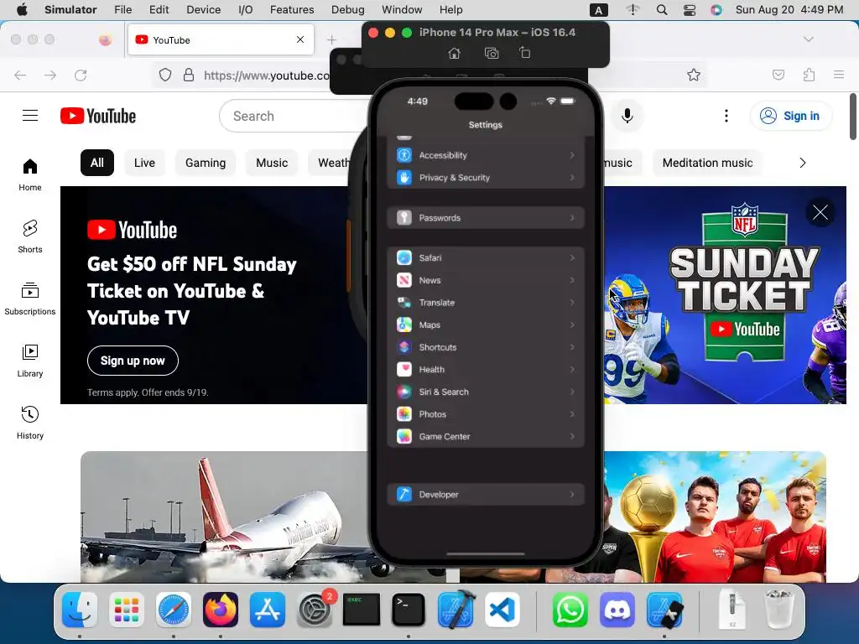Click the Sign in button on YouTube
The width and height of the screenshot is (859, 644).
791,116
